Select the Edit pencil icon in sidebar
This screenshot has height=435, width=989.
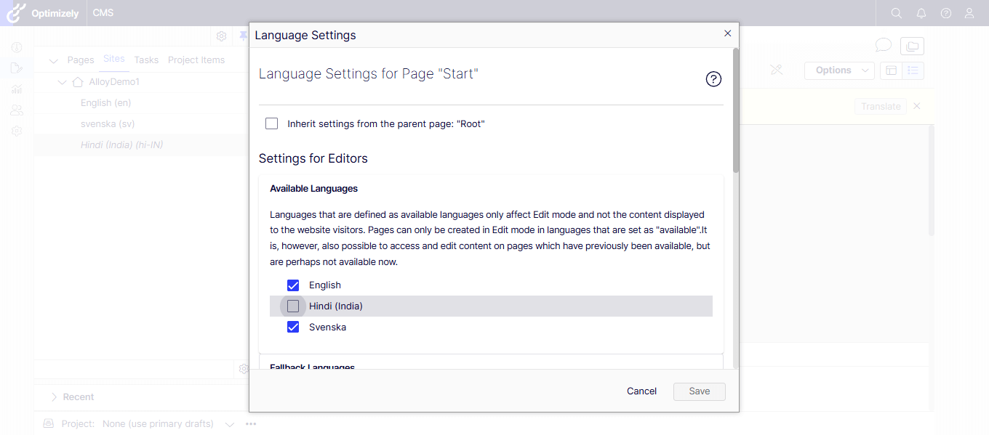point(16,68)
